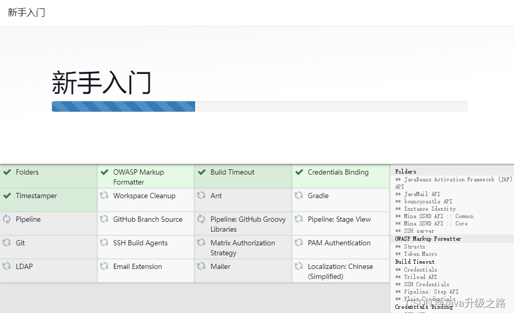Click the icon for Matrix Authorization Strategy

pyautogui.click(x=201, y=243)
